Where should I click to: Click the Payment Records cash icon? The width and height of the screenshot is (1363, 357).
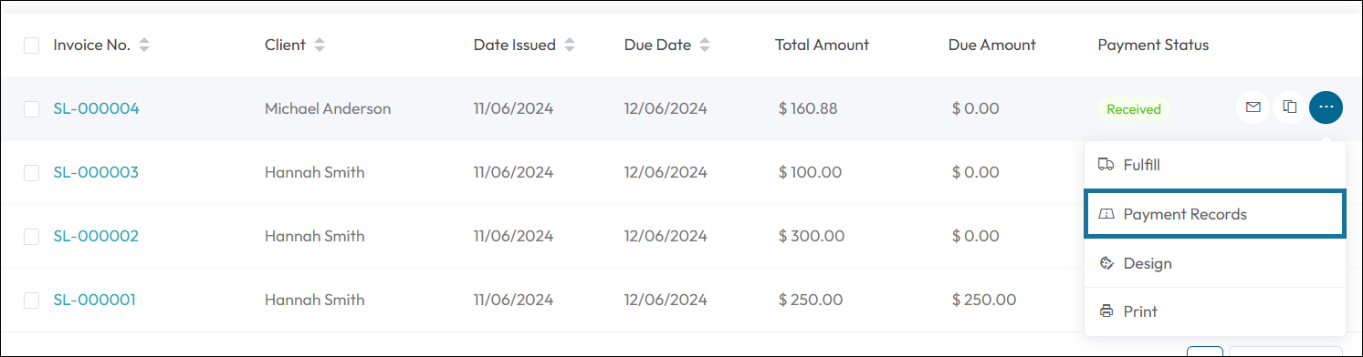[x=1106, y=214]
